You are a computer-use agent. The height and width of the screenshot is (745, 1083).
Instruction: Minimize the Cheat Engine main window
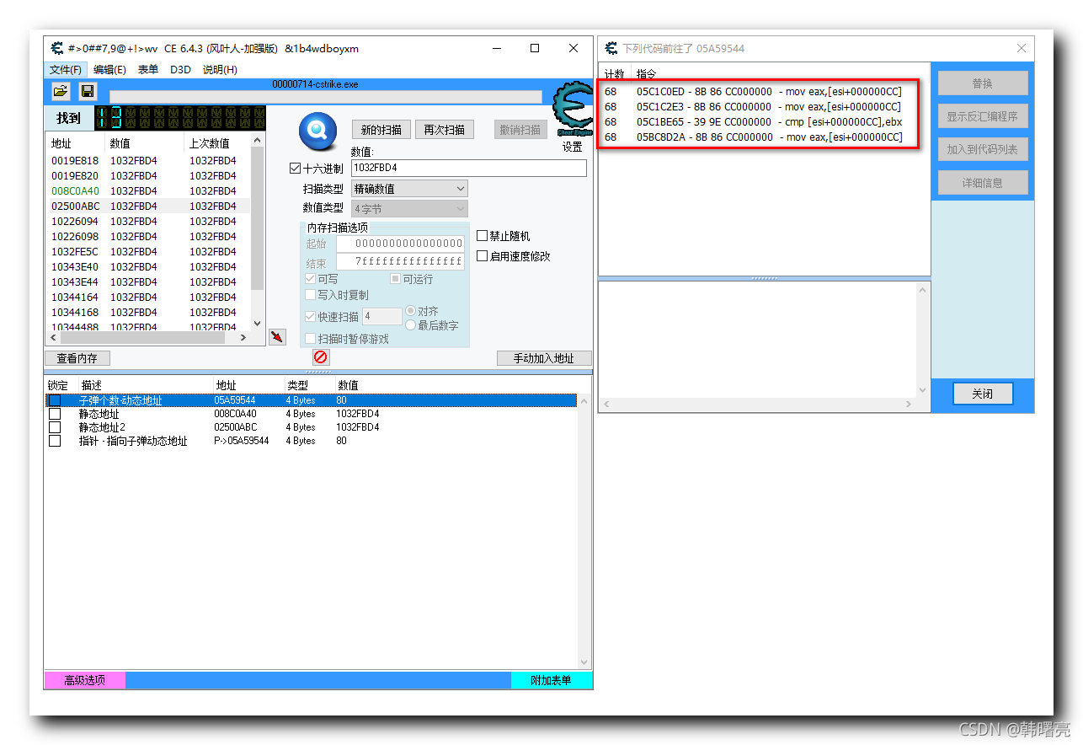click(x=496, y=48)
